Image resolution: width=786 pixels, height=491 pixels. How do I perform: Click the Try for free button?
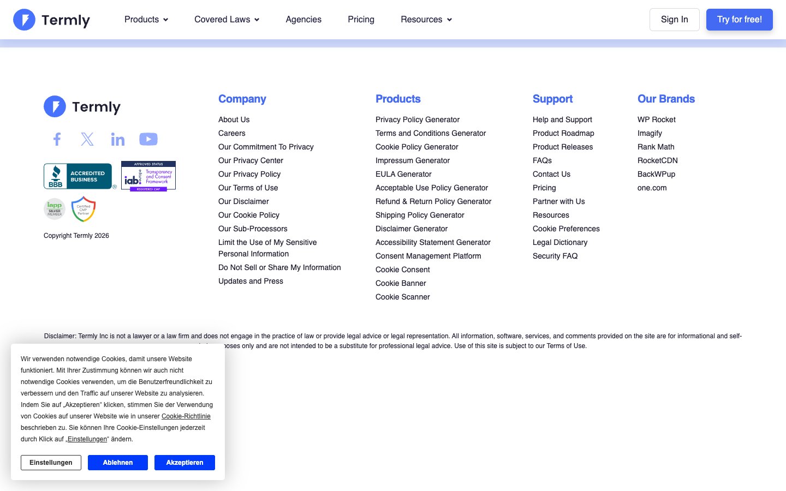click(x=740, y=19)
